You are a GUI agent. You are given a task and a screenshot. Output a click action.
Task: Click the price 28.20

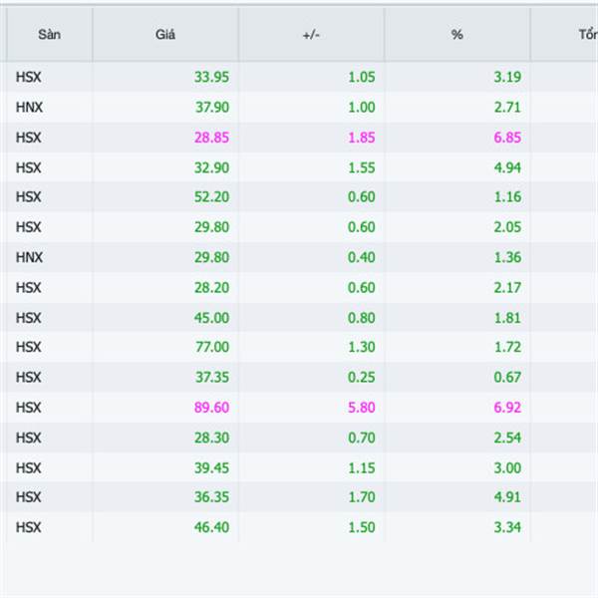pyautogui.click(x=211, y=287)
